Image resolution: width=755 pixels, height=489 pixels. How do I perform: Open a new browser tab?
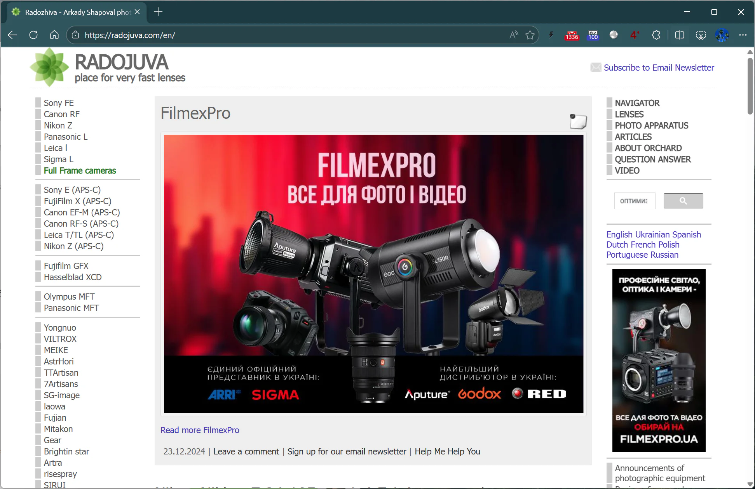158,12
